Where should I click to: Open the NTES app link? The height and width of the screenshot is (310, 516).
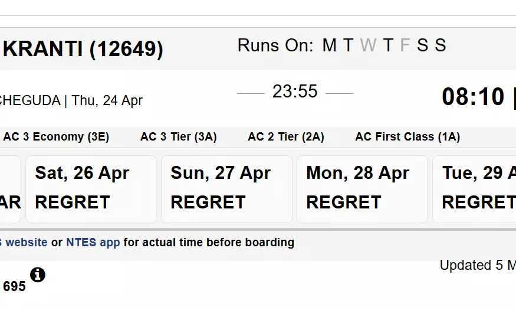click(93, 242)
